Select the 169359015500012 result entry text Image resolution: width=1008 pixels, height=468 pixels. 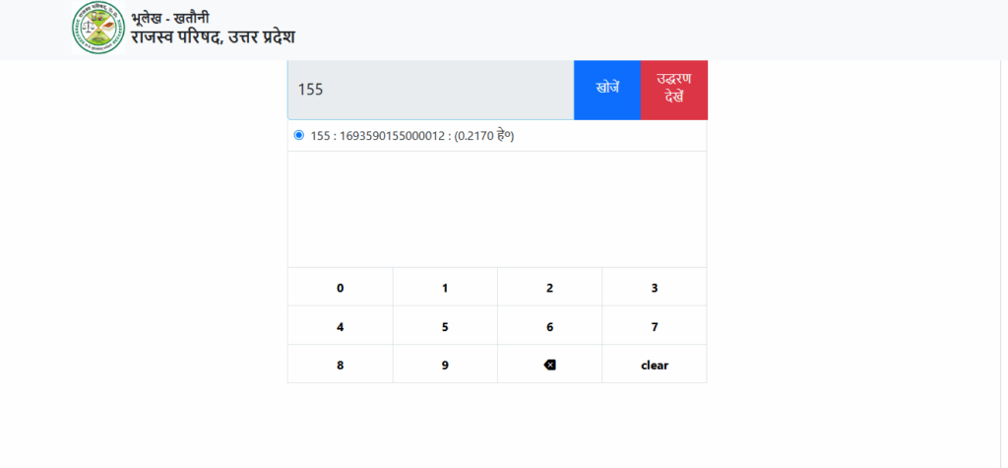point(412,136)
